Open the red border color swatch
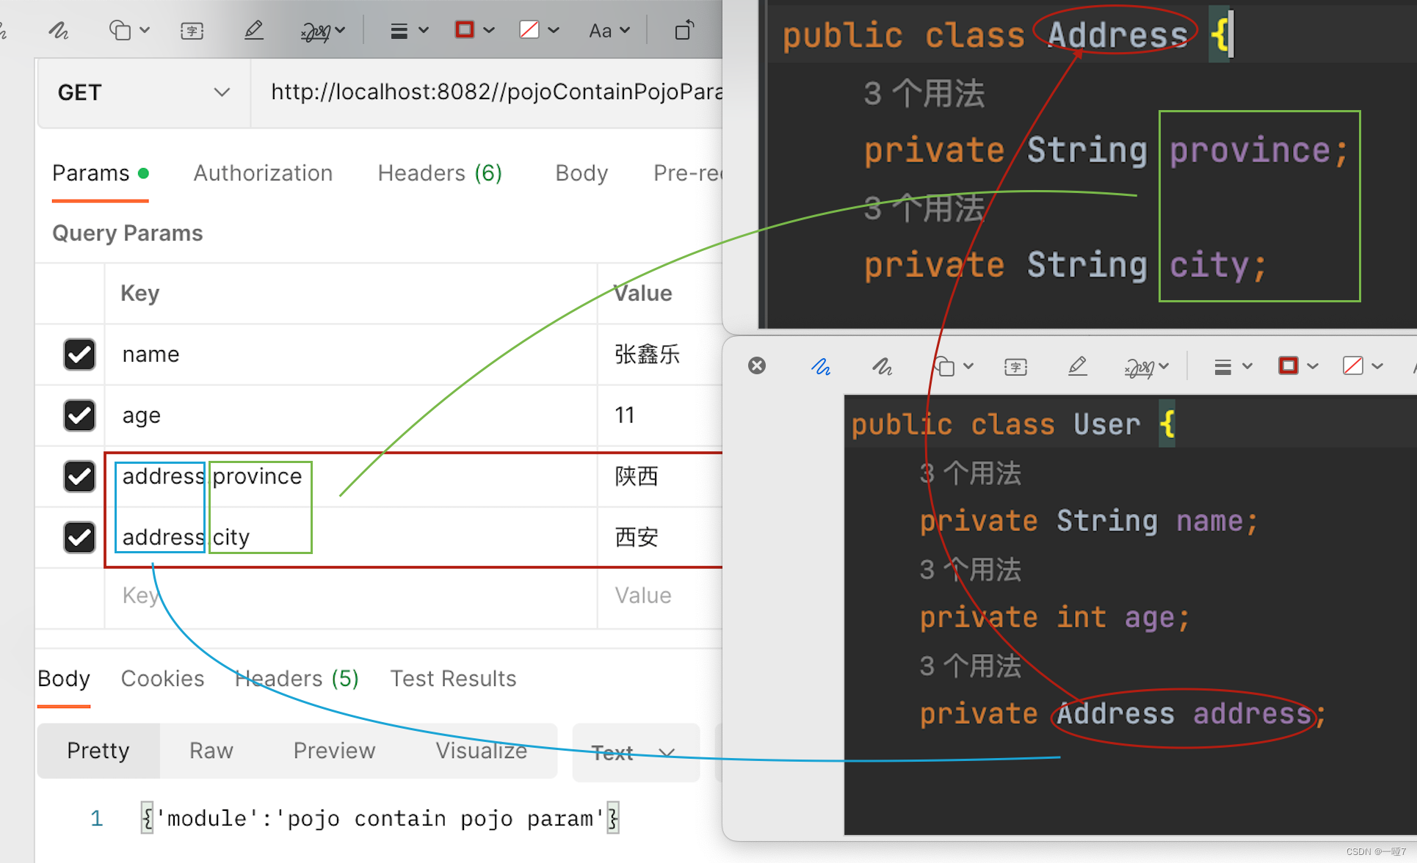 click(x=465, y=30)
